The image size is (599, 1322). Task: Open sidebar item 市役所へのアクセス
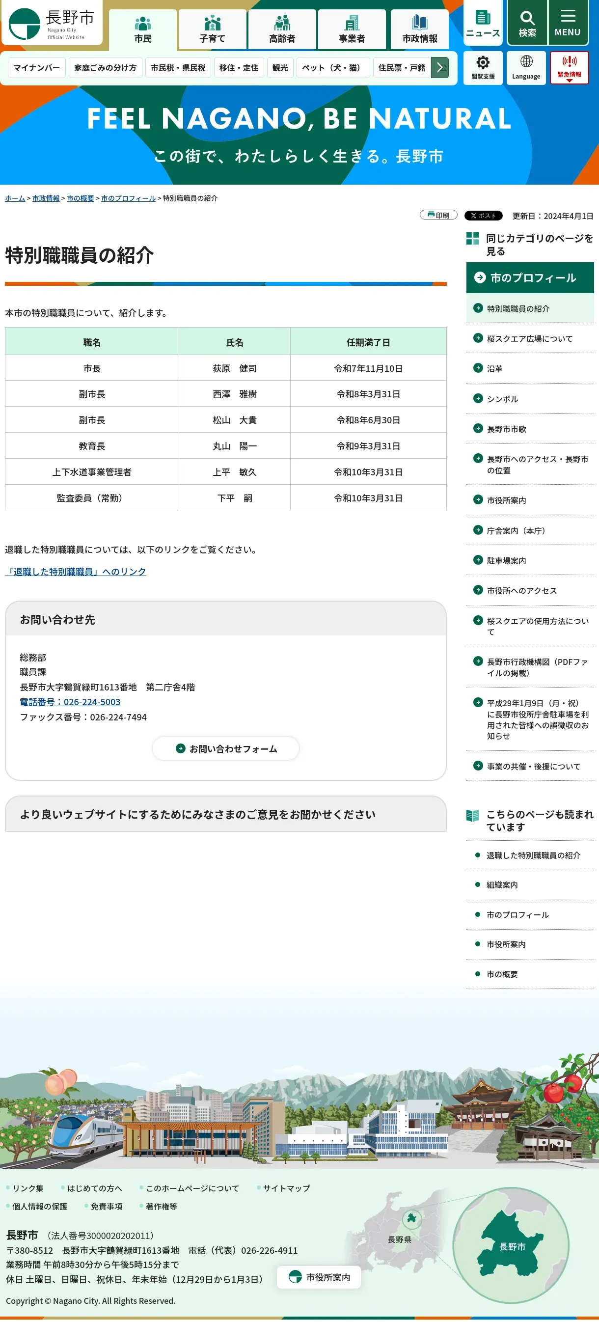tap(530, 591)
